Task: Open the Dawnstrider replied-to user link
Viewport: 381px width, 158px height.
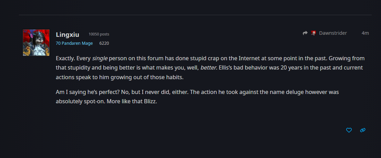Action: click(333, 33)
